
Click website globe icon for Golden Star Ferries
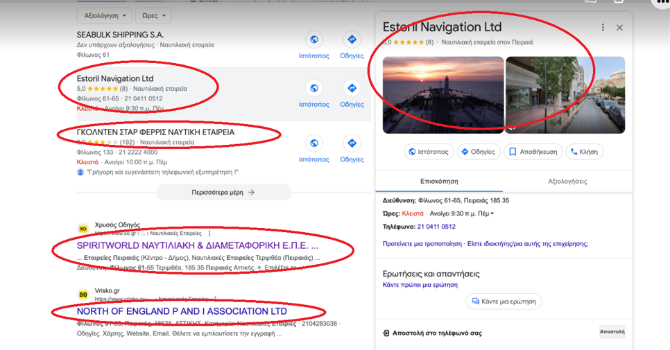point(313,143)
